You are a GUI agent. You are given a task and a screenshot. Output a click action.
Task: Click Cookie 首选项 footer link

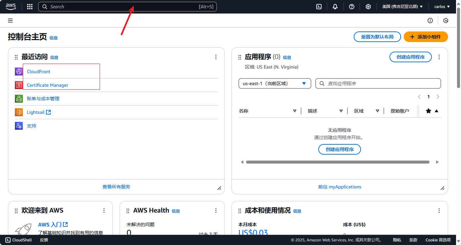click(x=438, y=240)
